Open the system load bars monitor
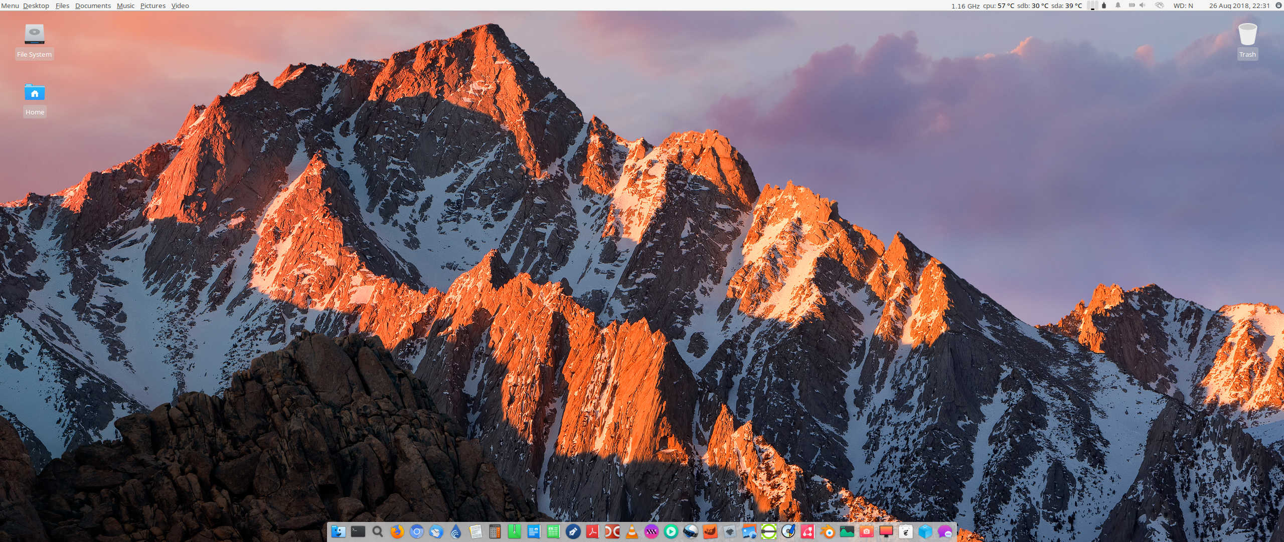 pos(1092,6)
